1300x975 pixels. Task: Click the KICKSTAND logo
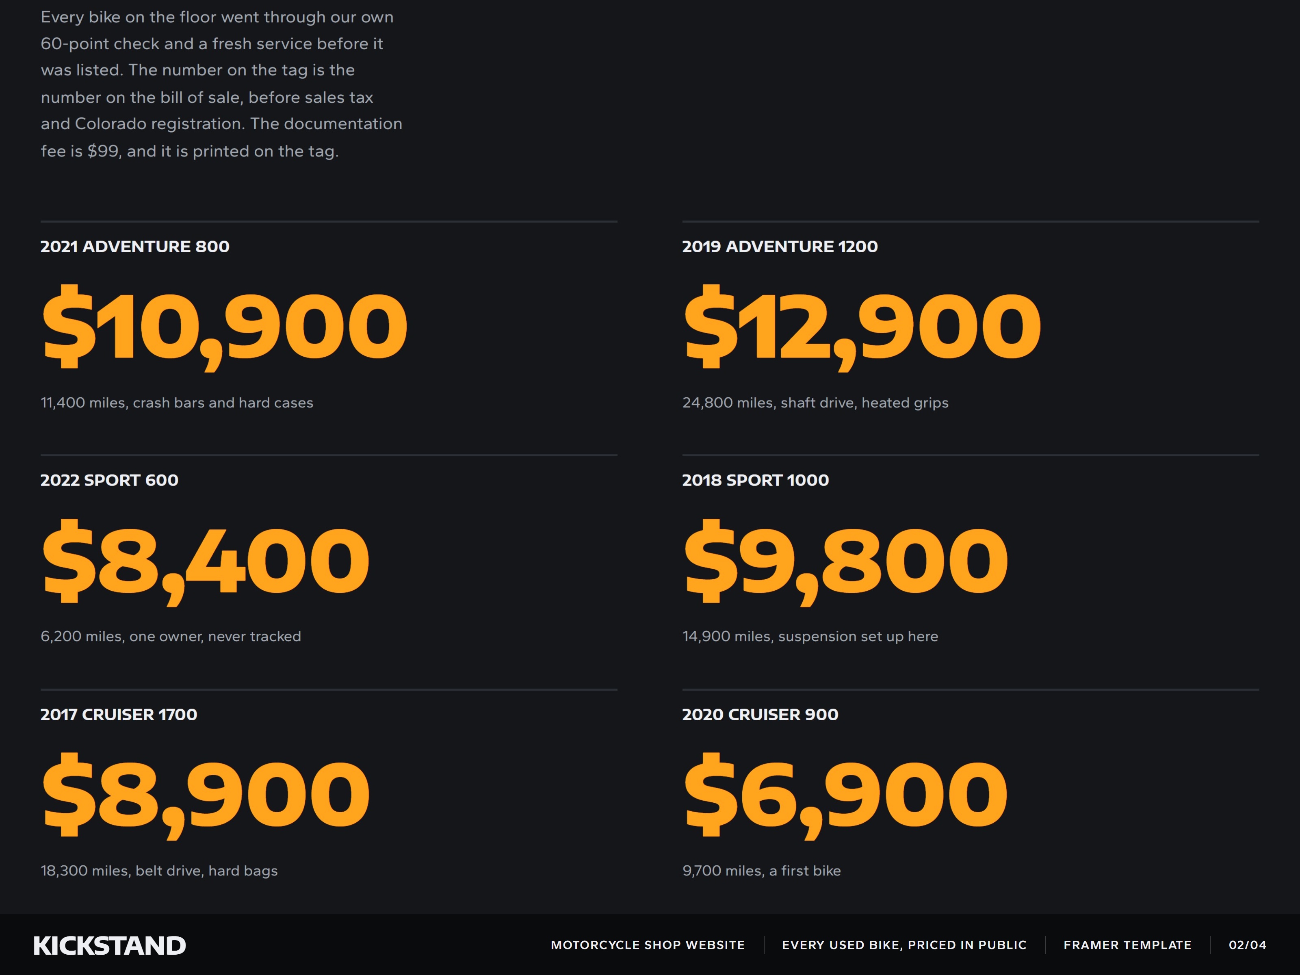[109, 946]
